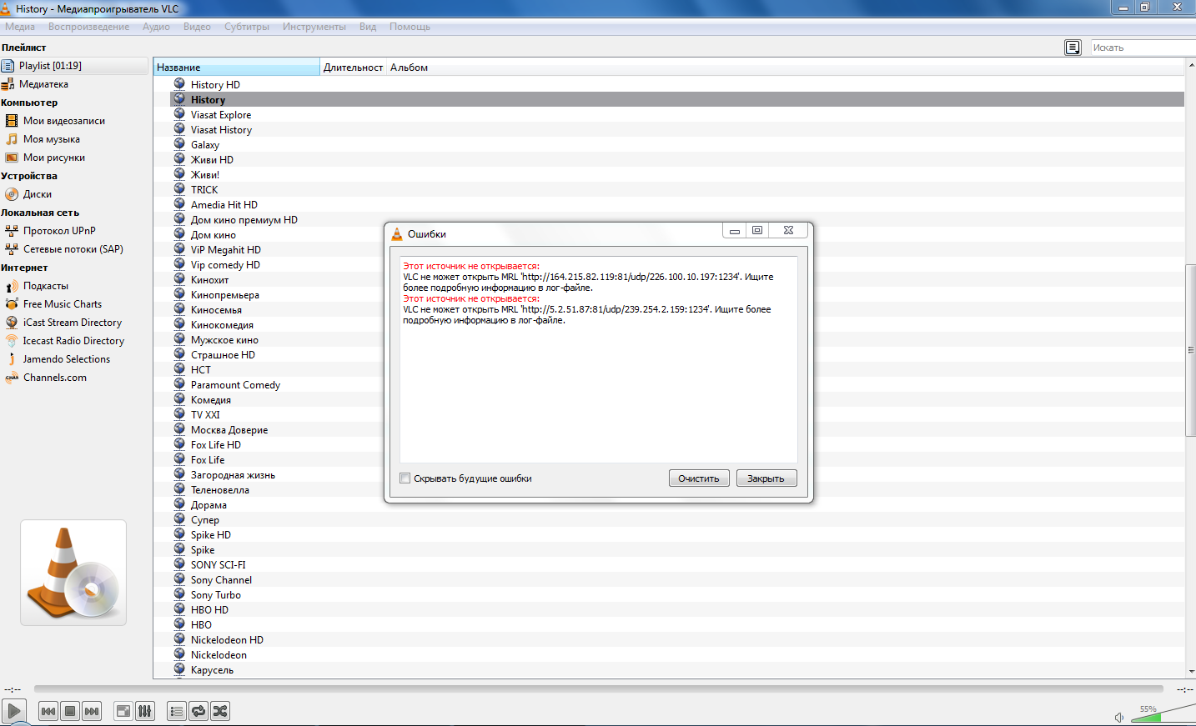Open the 'Медиа' menu

tap(20, 27)
